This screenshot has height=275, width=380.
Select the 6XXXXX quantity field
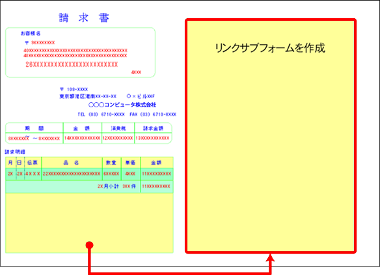point(111,174)
